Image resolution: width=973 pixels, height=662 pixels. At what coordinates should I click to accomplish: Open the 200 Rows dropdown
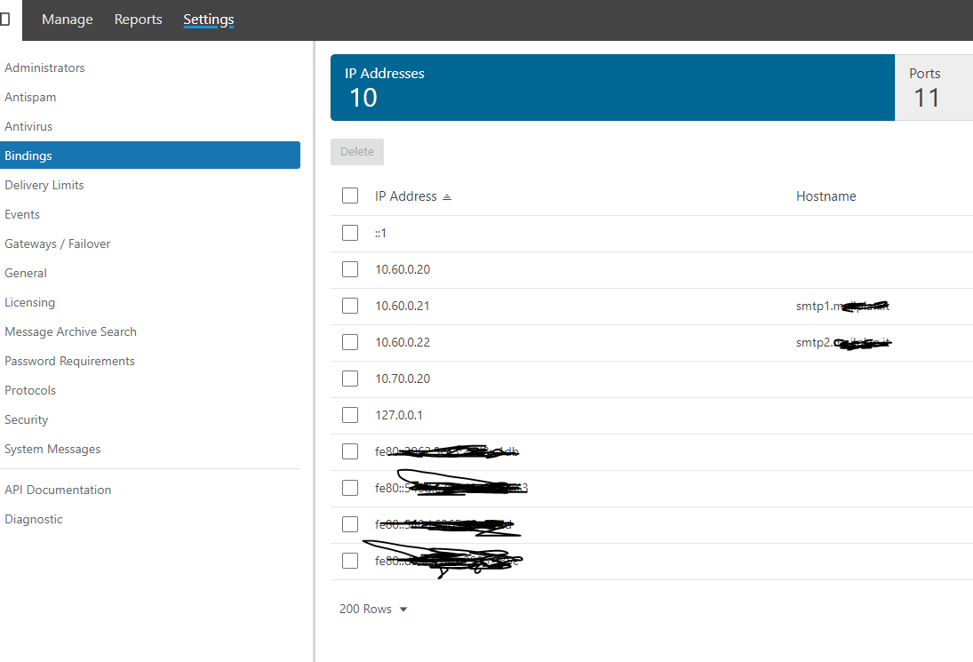(373, 610)
